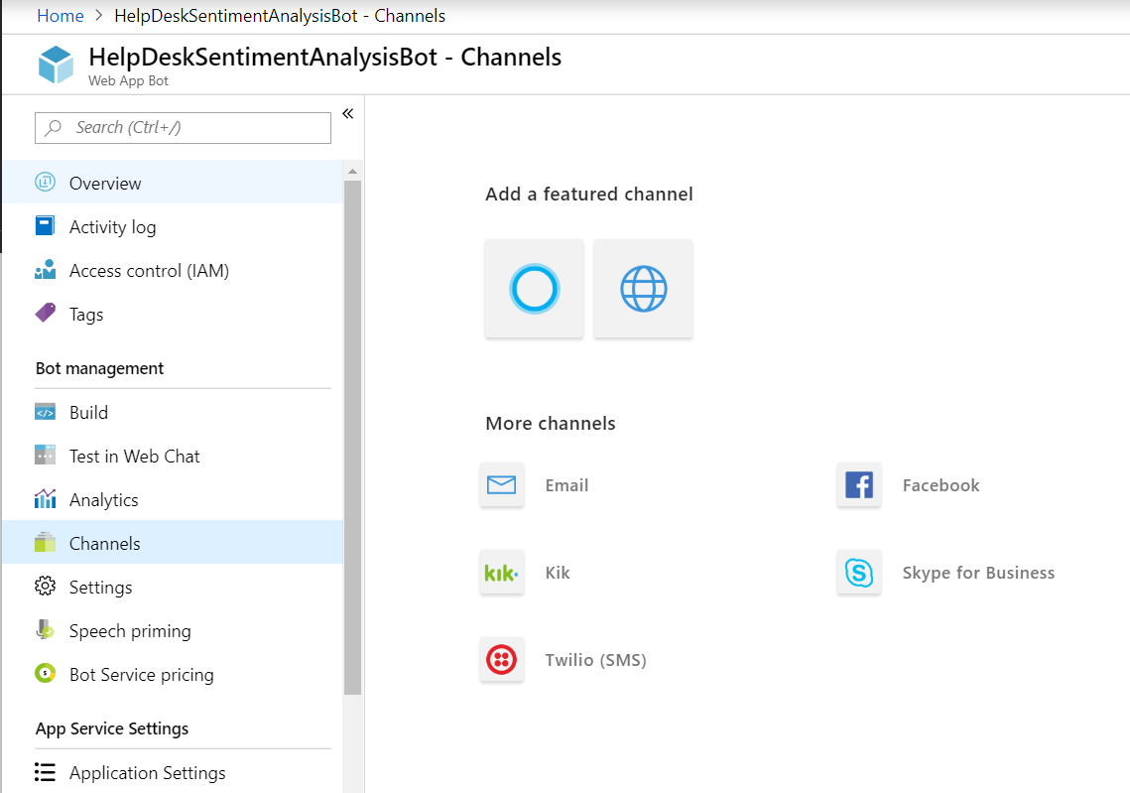Choose the Skype for Business icon
The image size is (1130, 793).
point(858,573)
